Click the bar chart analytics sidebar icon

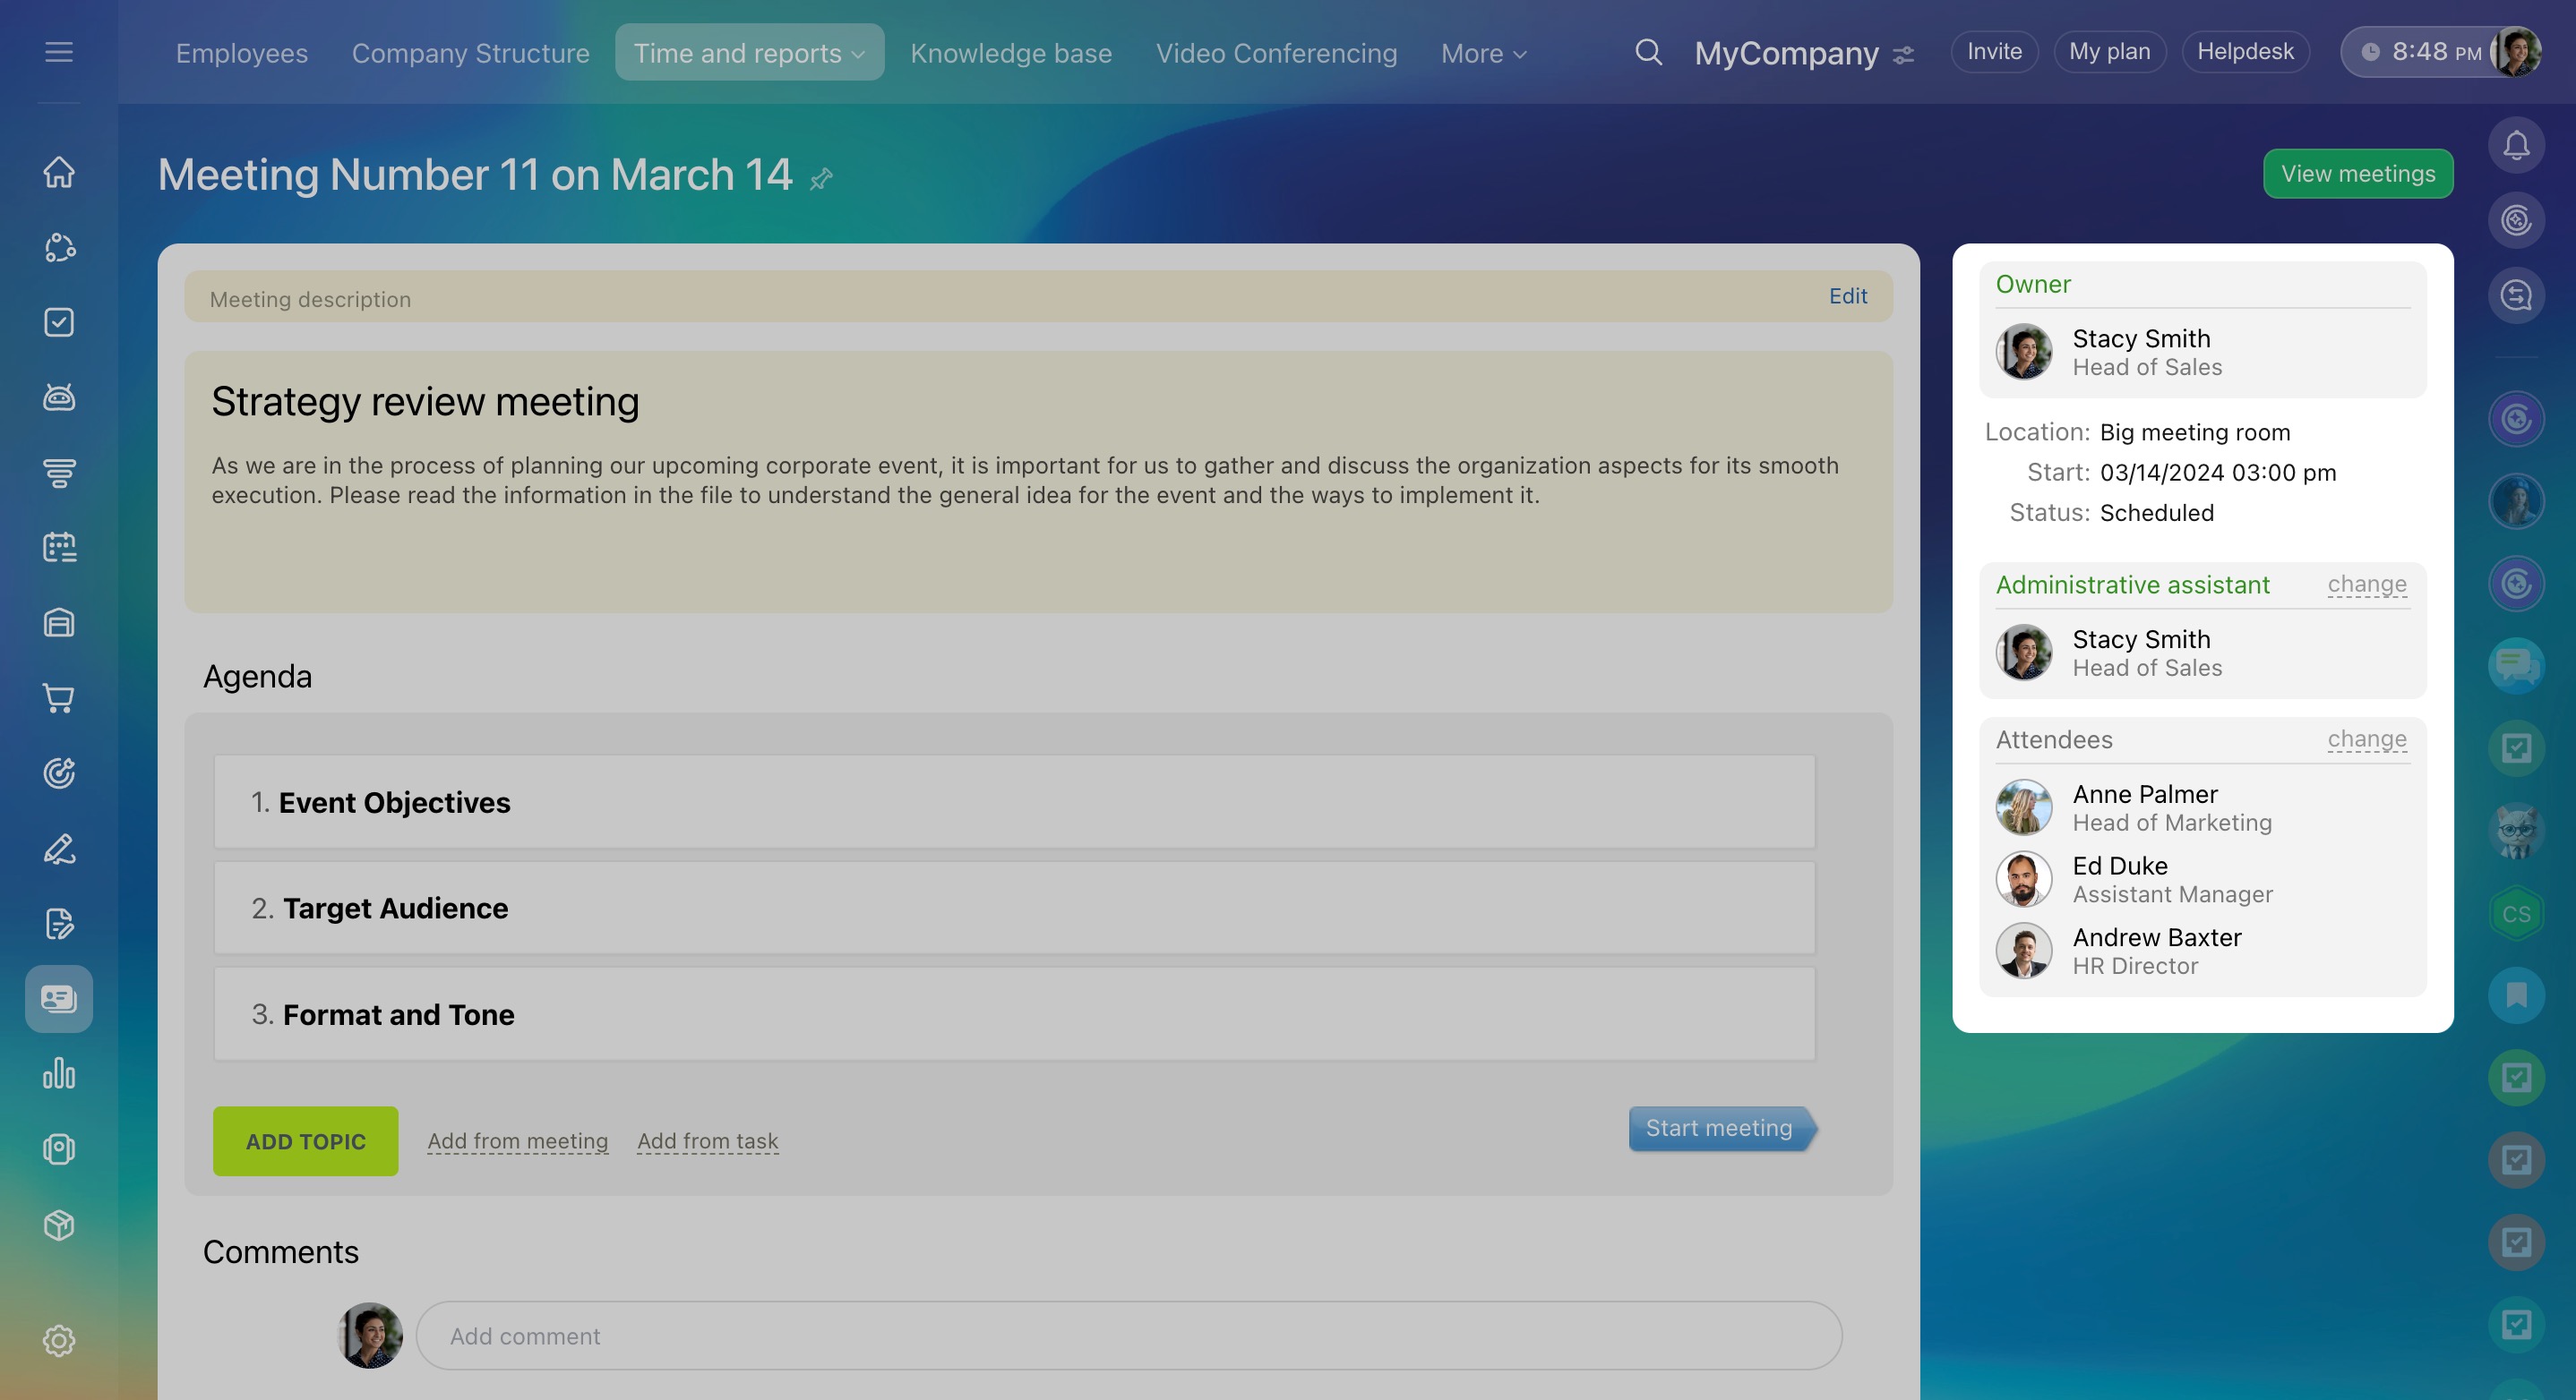(x=59, y=1074)
